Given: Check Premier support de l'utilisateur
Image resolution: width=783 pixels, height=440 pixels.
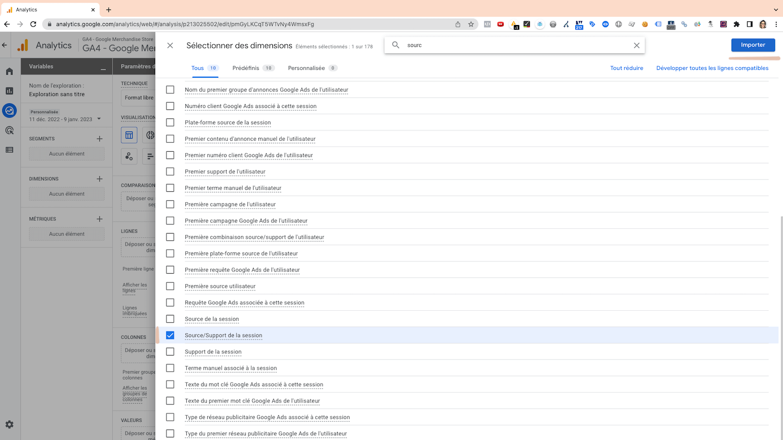Looking at the screenshot, I should pos(170,172).
